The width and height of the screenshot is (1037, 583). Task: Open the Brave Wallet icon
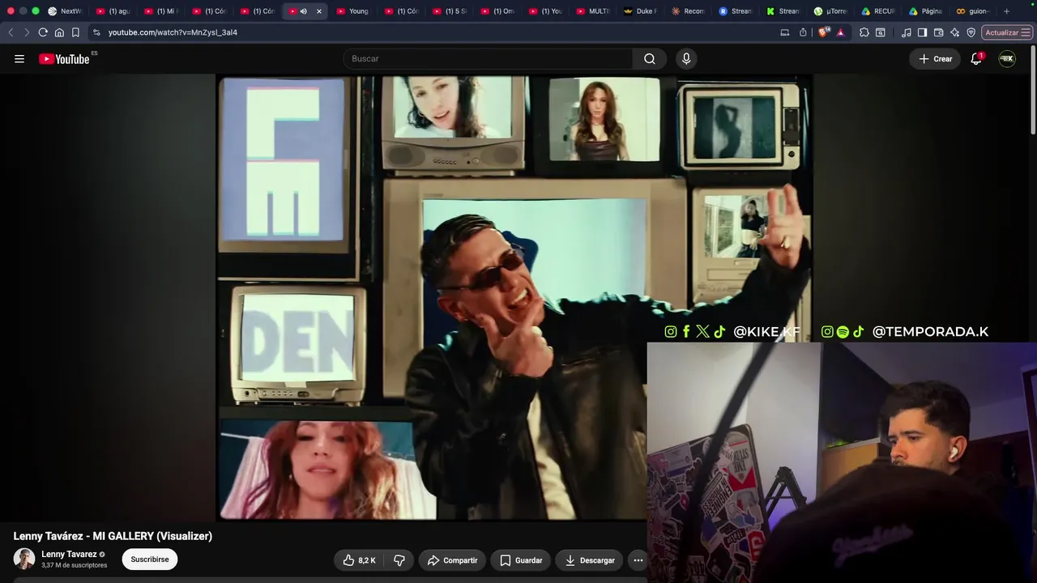[x=939, y=32]
